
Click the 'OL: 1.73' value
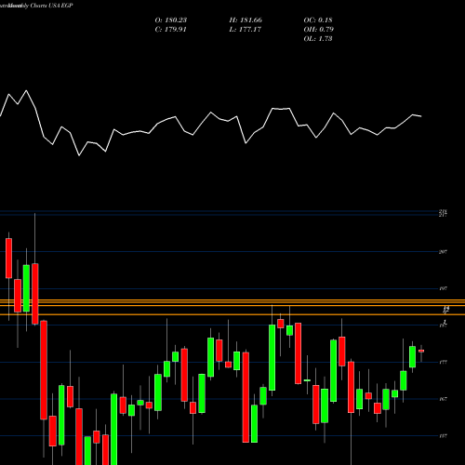(318, 39)
